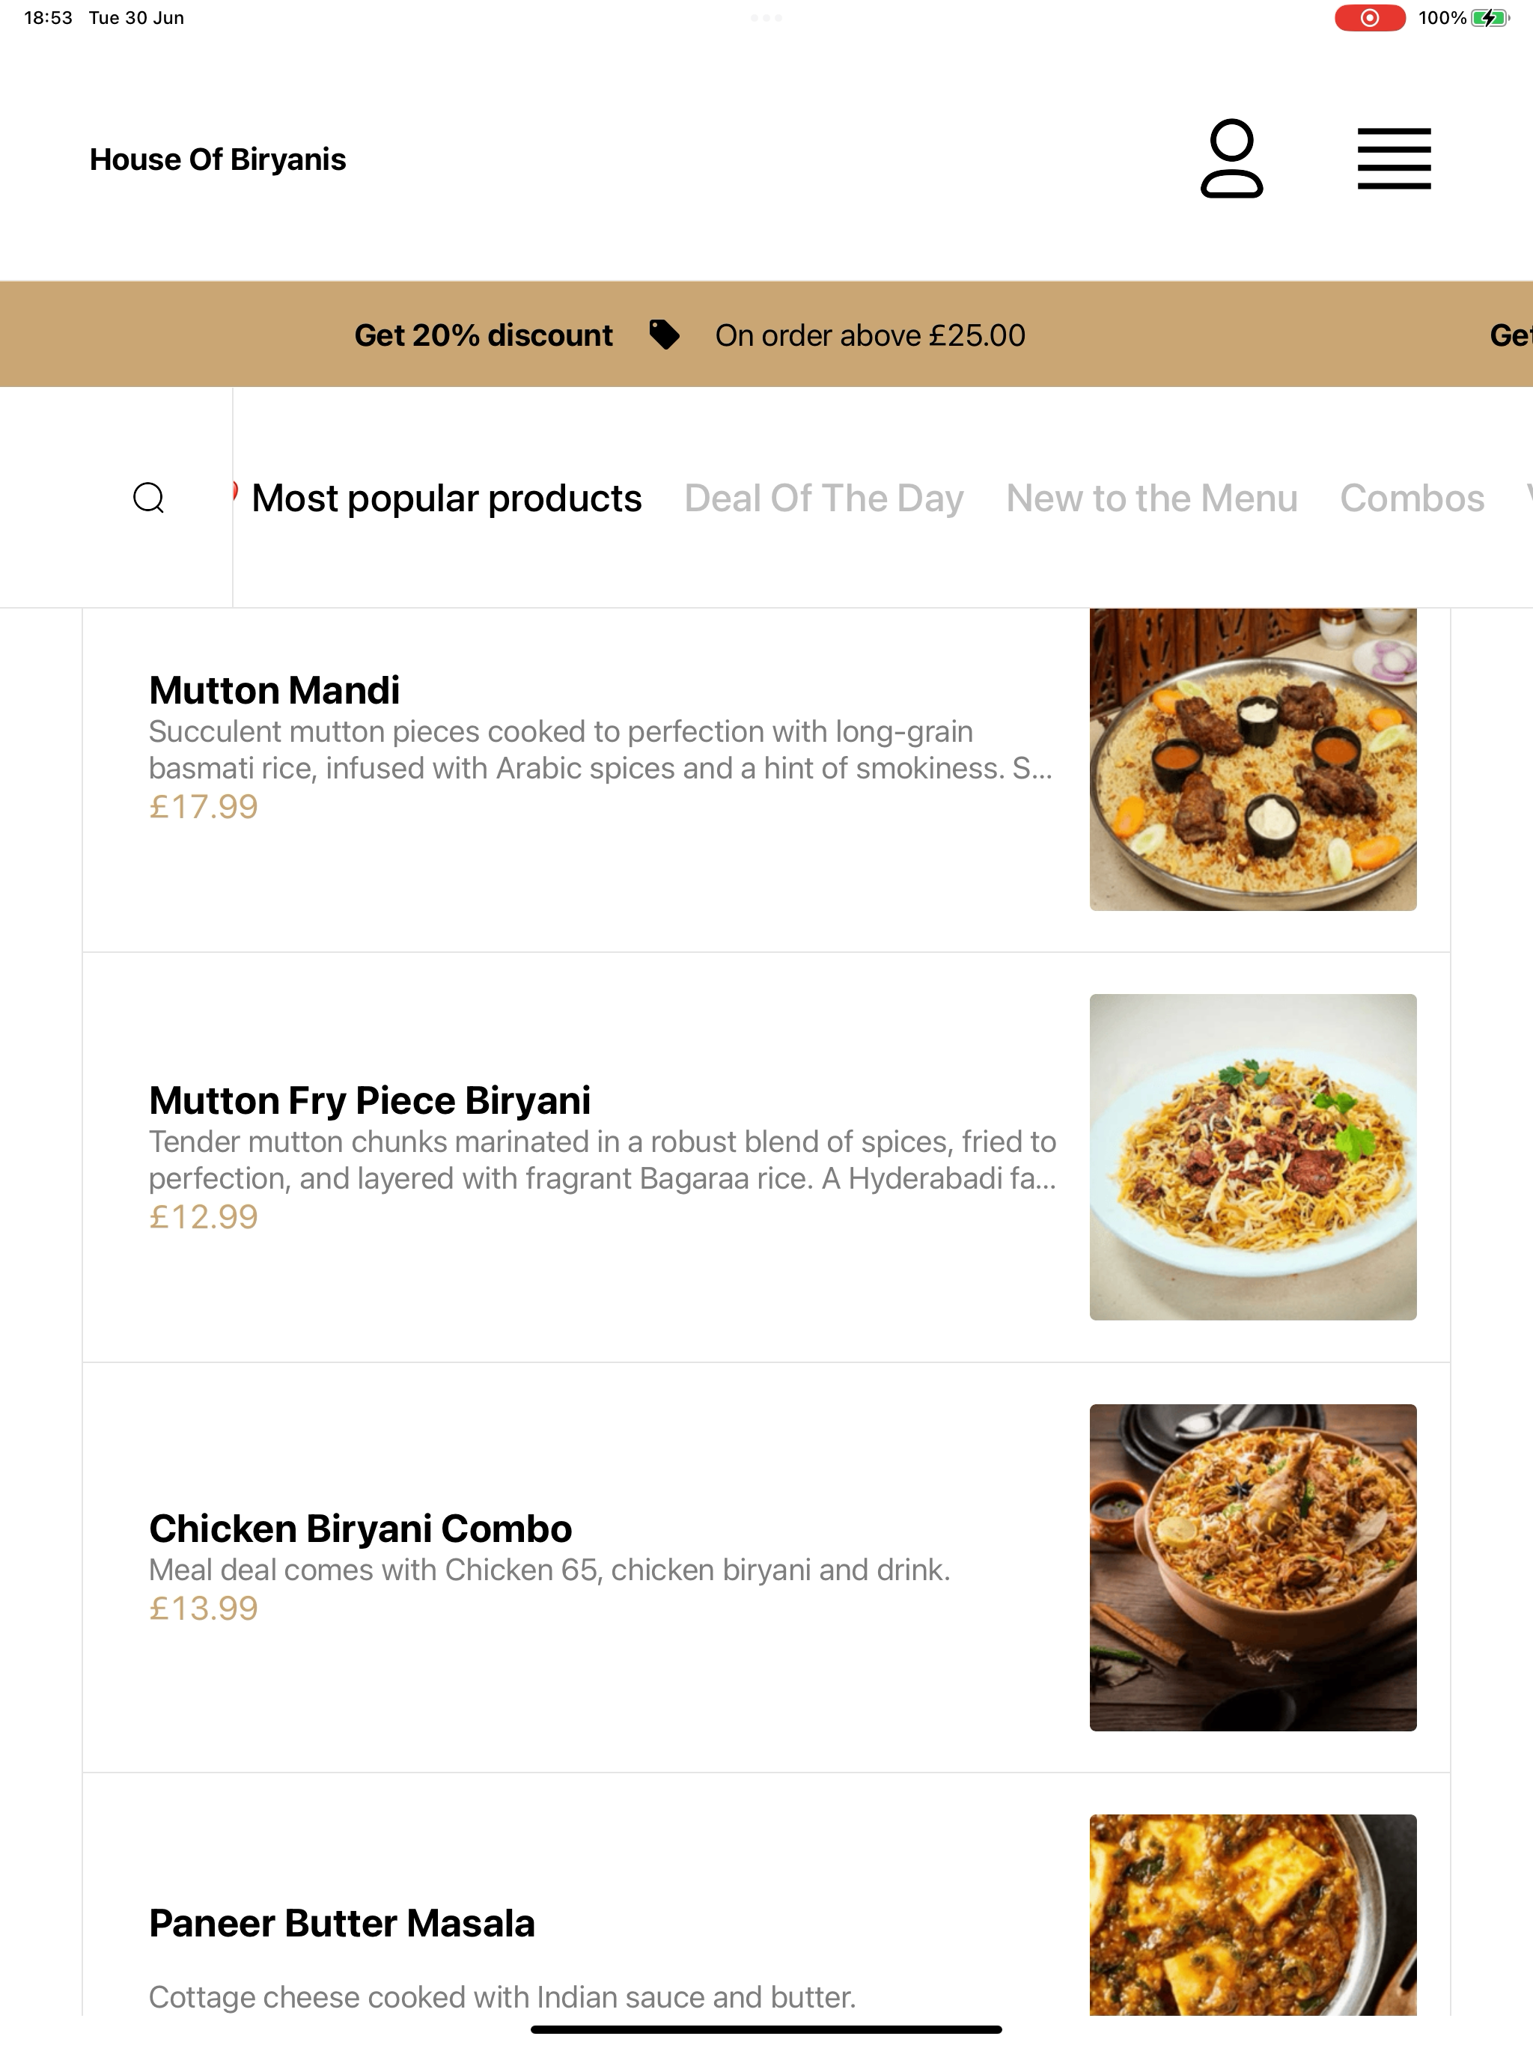The image size is (1533, 2045).
Task: Open the Mutton Mandi product
Action: tap(275, 689)
